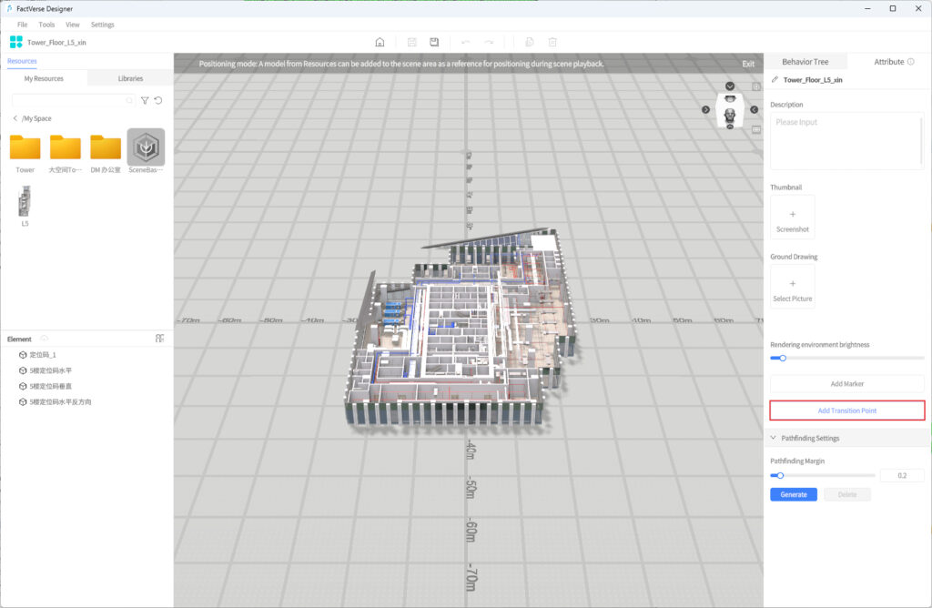
Task: Click the blue Generate button
Action: [794, 494]
